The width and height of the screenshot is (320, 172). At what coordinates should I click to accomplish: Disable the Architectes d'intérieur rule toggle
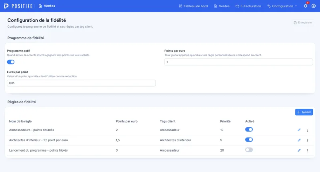point(249,140)
